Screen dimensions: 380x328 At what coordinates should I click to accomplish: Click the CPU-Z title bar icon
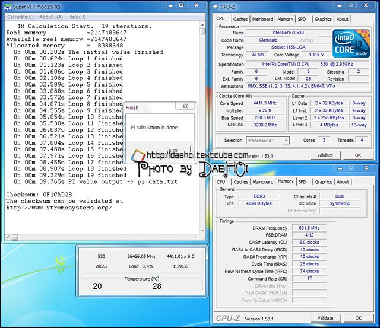tap(216, 7)
